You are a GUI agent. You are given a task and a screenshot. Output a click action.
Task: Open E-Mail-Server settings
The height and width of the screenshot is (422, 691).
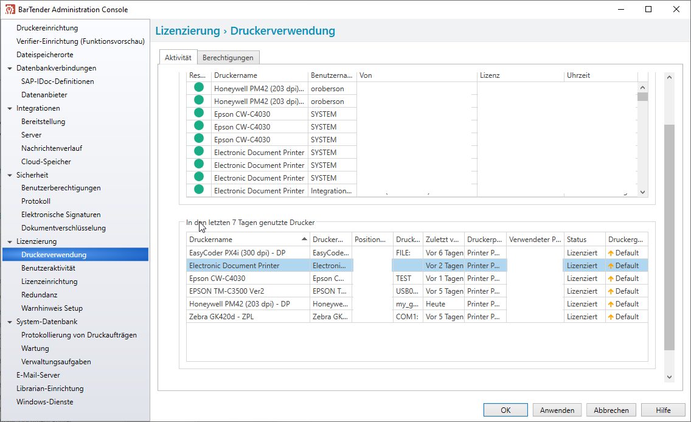(x=38, y=375)
